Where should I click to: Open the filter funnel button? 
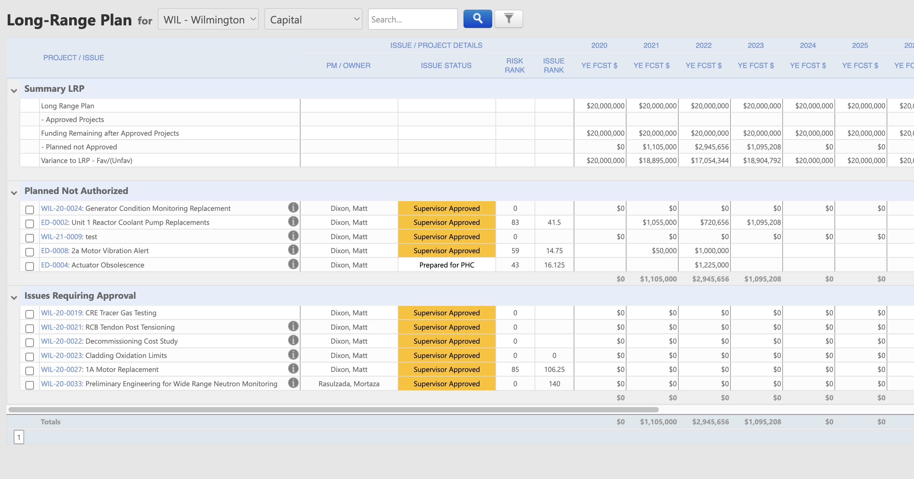509,19
